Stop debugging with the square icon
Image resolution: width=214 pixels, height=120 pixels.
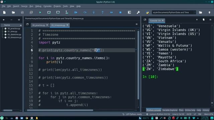[120, 12]
